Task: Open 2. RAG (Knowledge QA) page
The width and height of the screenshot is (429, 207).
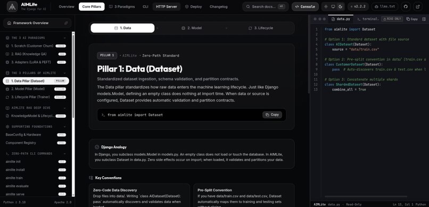Action: [36, 54]
